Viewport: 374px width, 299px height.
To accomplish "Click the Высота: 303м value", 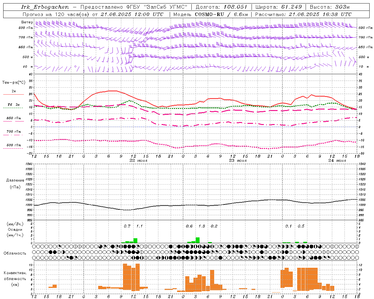I will tap(329, 7).
